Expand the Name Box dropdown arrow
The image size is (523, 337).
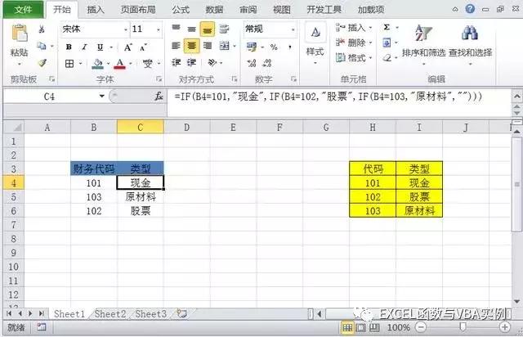point(101,97)
